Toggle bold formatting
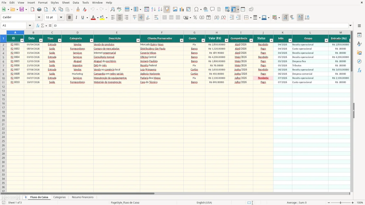 tap(69, 18)
